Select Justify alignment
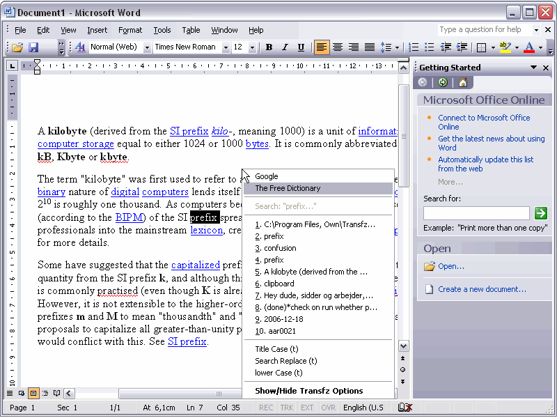The width and height of the screenshot is (557, 418). (370, 47)
